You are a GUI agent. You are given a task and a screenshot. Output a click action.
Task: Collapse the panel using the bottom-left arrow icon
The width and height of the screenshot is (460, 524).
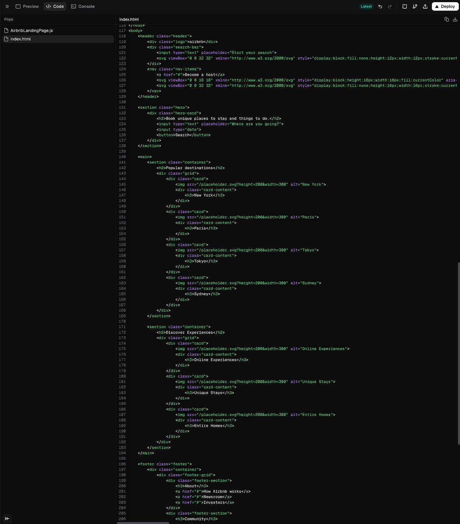[7, 519]
